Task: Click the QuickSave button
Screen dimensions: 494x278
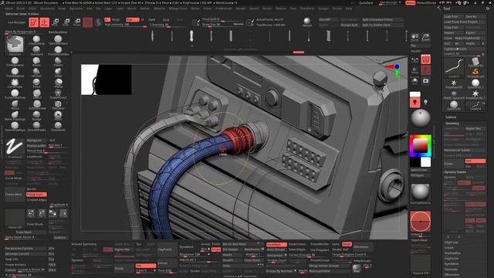Action: 366,3
